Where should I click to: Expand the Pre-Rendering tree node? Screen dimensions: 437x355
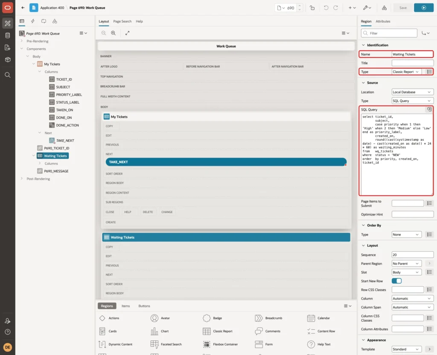click(21, 41)
